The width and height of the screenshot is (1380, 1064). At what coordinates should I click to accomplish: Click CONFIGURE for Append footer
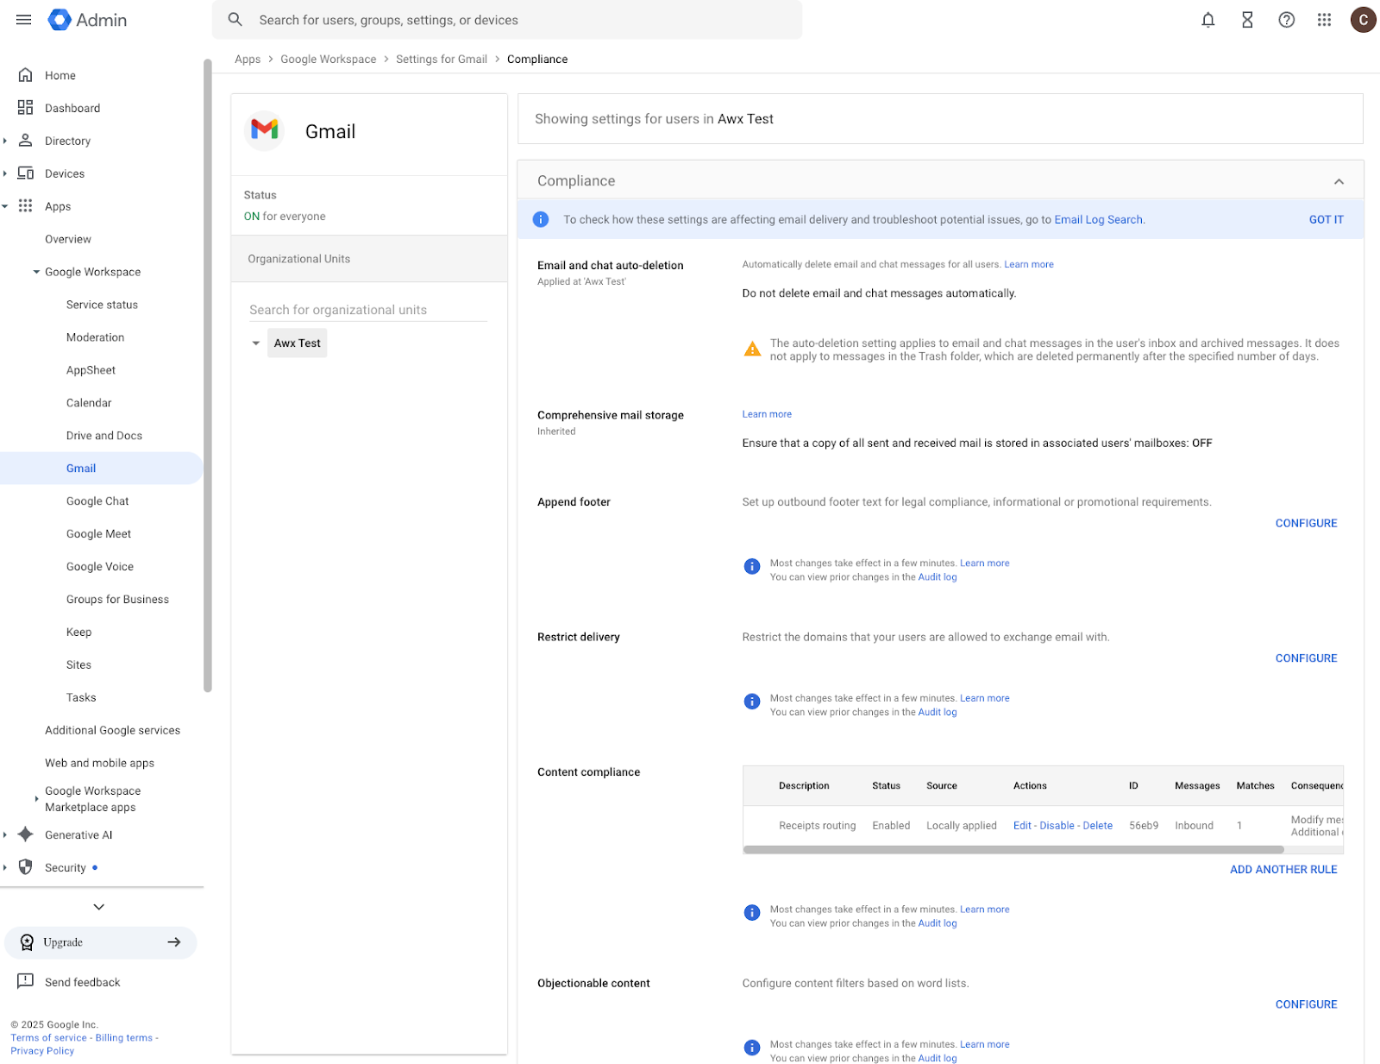[x=1306, y=523]
